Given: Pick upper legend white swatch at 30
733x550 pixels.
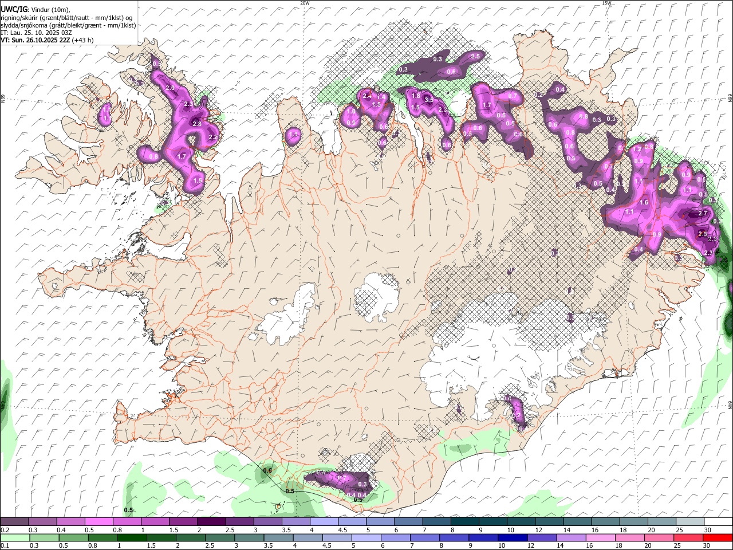Looking at the screenshot, I should point(718,521).
